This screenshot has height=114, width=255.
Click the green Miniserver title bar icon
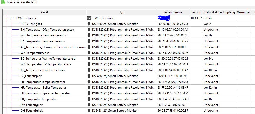point(3,2)
